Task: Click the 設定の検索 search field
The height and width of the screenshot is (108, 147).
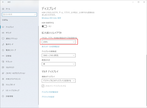Action: click(20, 14)
